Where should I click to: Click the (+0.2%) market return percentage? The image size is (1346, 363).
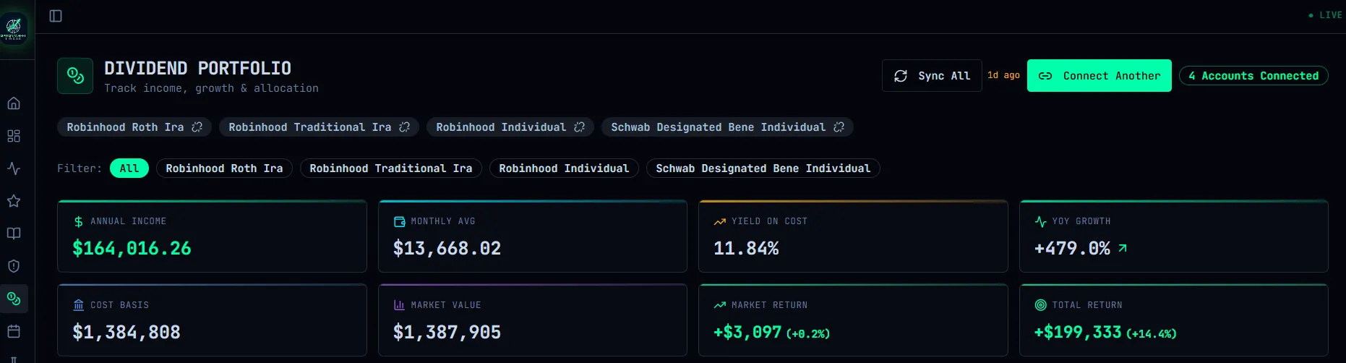808,334
